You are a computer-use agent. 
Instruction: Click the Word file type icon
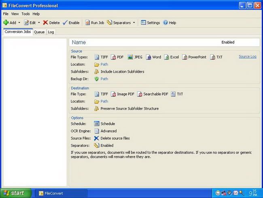[x=148, y=57]
